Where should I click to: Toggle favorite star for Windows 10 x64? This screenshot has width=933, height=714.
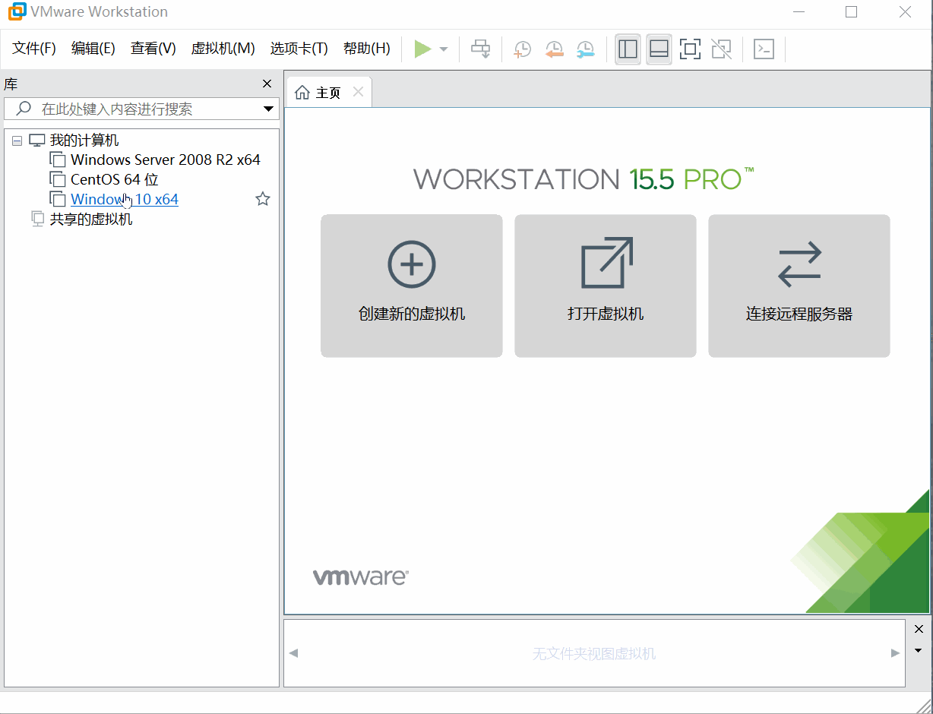263,199
